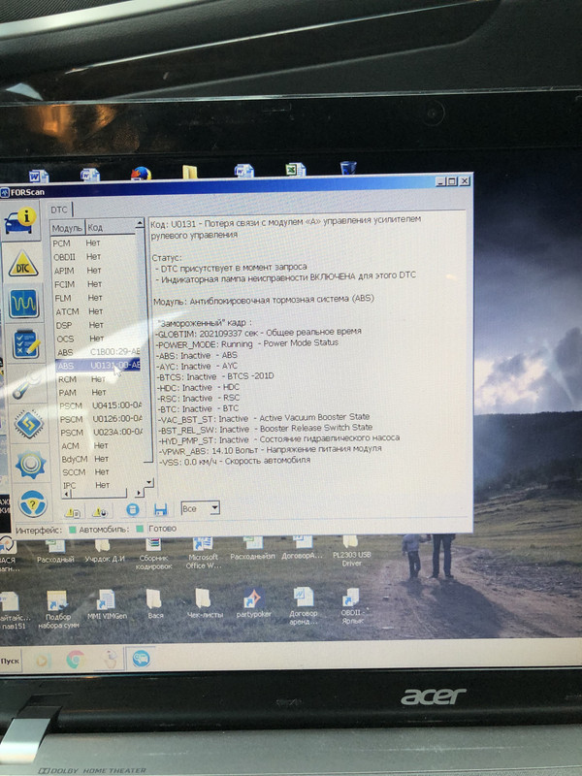The image size is (582, 776).
Task: Open the Чек-листы desktop folder
Action: pyautogui.click(x=204, y=604)
